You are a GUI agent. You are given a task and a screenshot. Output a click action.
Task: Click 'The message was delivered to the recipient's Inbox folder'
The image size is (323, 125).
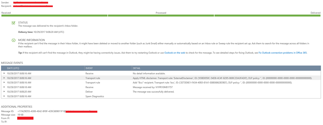pyautogui.click(x=48, y=26)
